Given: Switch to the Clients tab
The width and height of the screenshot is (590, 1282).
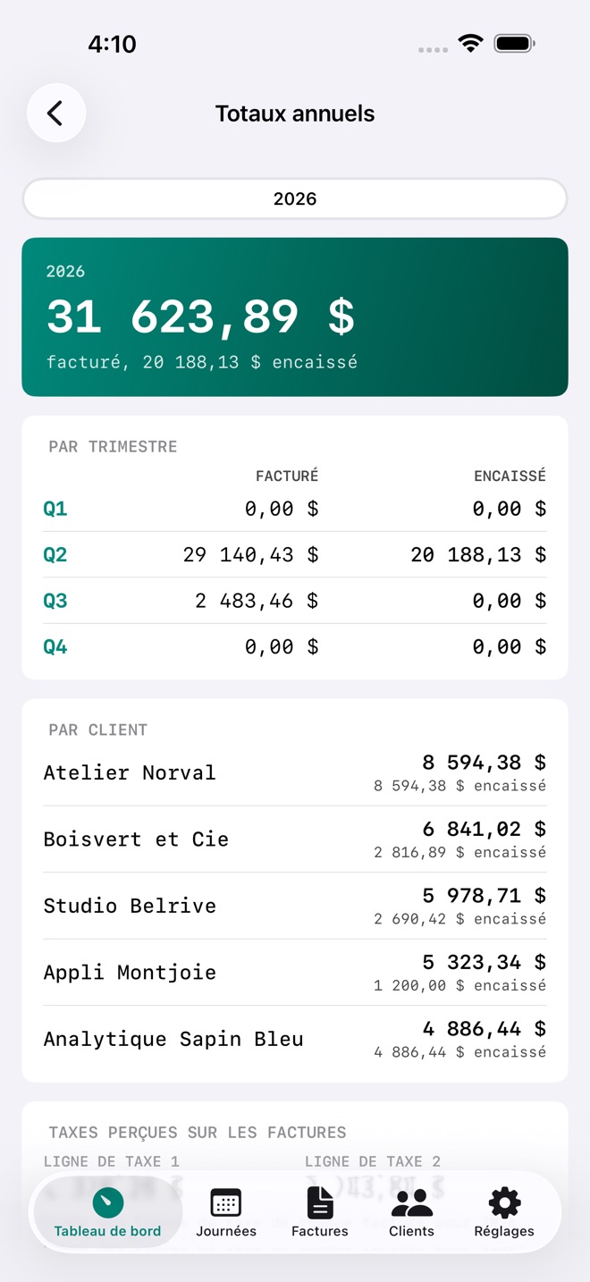Looking at the screenshot, I should pyautogui.click(x=411, y=1212).
